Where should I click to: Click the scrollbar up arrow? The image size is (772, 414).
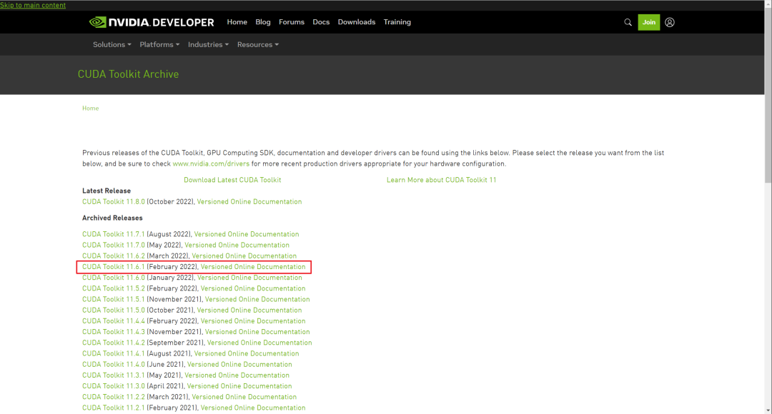pyautogui.click(x=768, y=3)
